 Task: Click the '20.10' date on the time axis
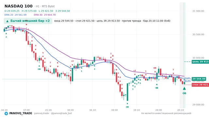[181, 110]
